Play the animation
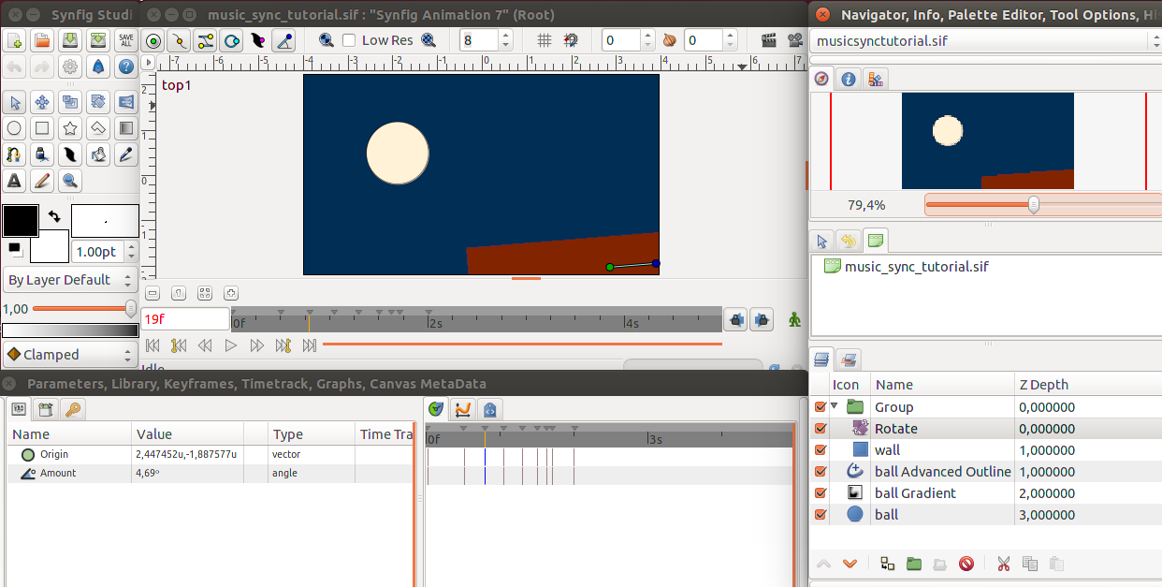 click(x=231, y=345)
